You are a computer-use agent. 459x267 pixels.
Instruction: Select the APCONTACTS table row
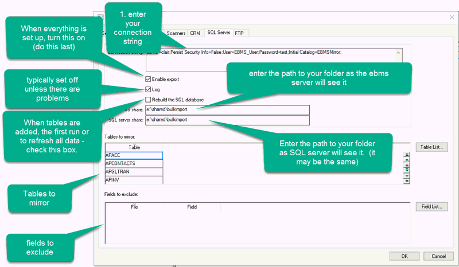(134, 163)
